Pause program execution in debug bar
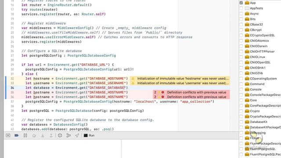This screenshot has height=158, width=281. pyautogui.click(x=25, y=136)
